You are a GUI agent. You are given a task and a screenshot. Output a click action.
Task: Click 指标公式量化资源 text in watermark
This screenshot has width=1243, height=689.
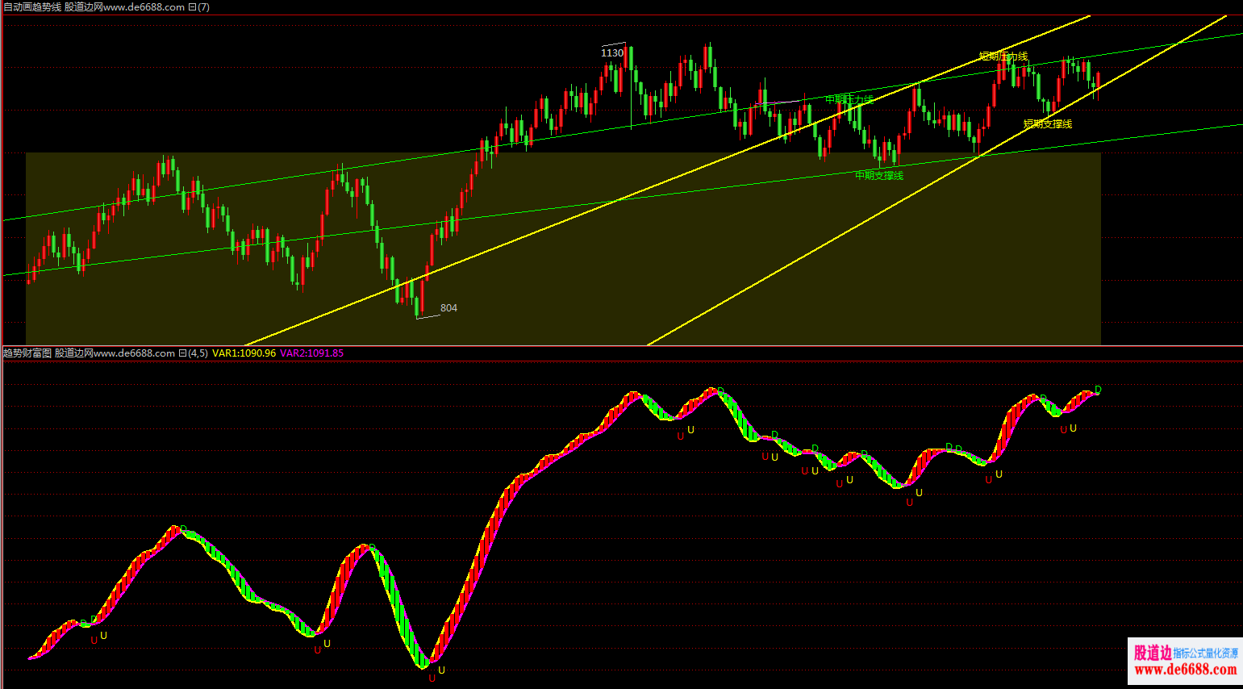[1205, 653]
